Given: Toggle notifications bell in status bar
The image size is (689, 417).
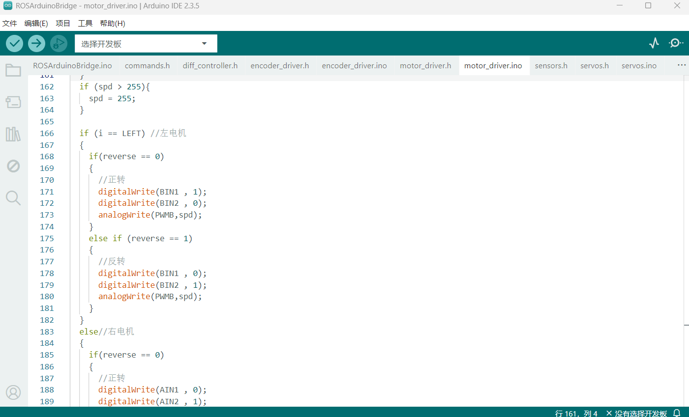Looking at the screenshot, I should pyautogui.click(x=677, y=413).
